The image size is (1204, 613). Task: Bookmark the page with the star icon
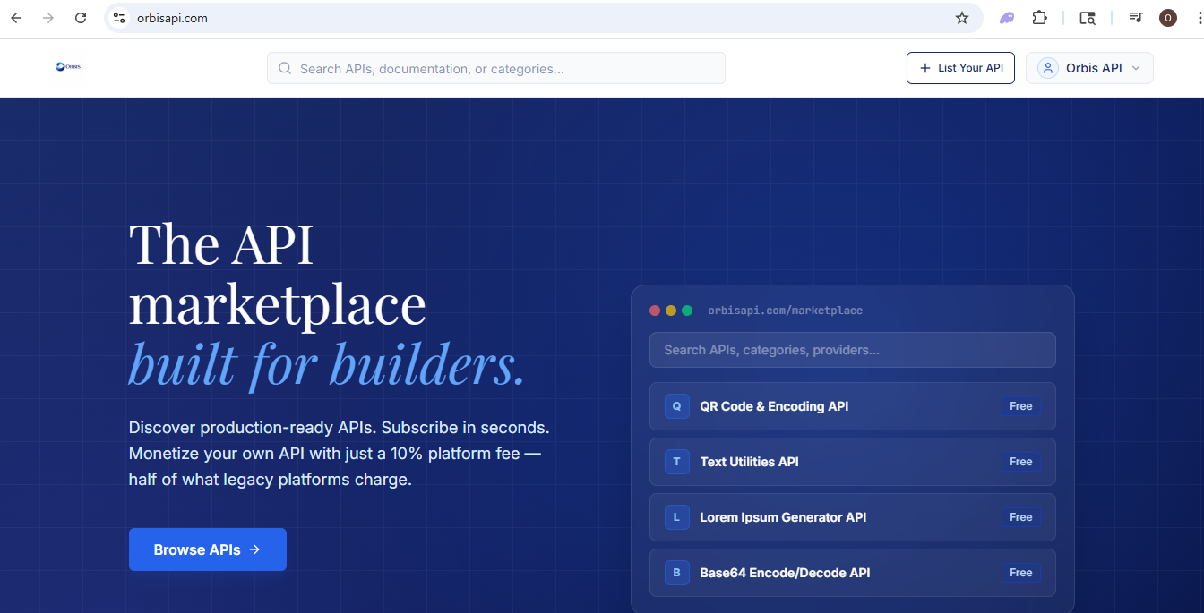pos(961,17)
